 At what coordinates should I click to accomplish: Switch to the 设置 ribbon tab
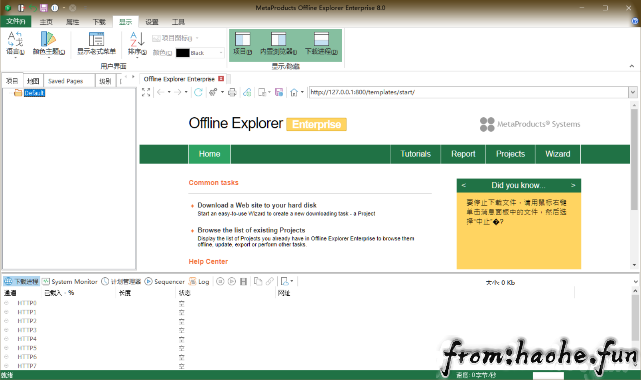tap(152, 22)
